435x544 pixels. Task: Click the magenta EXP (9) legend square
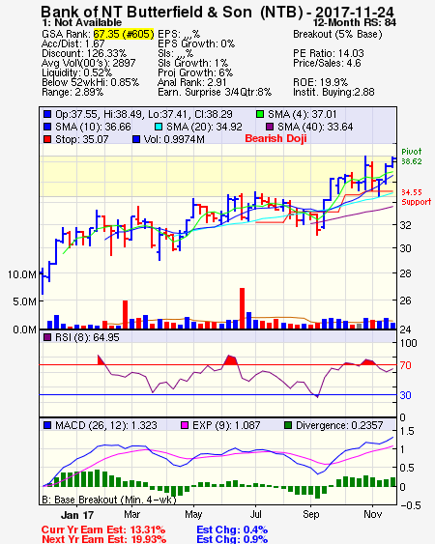click(185, 425)
